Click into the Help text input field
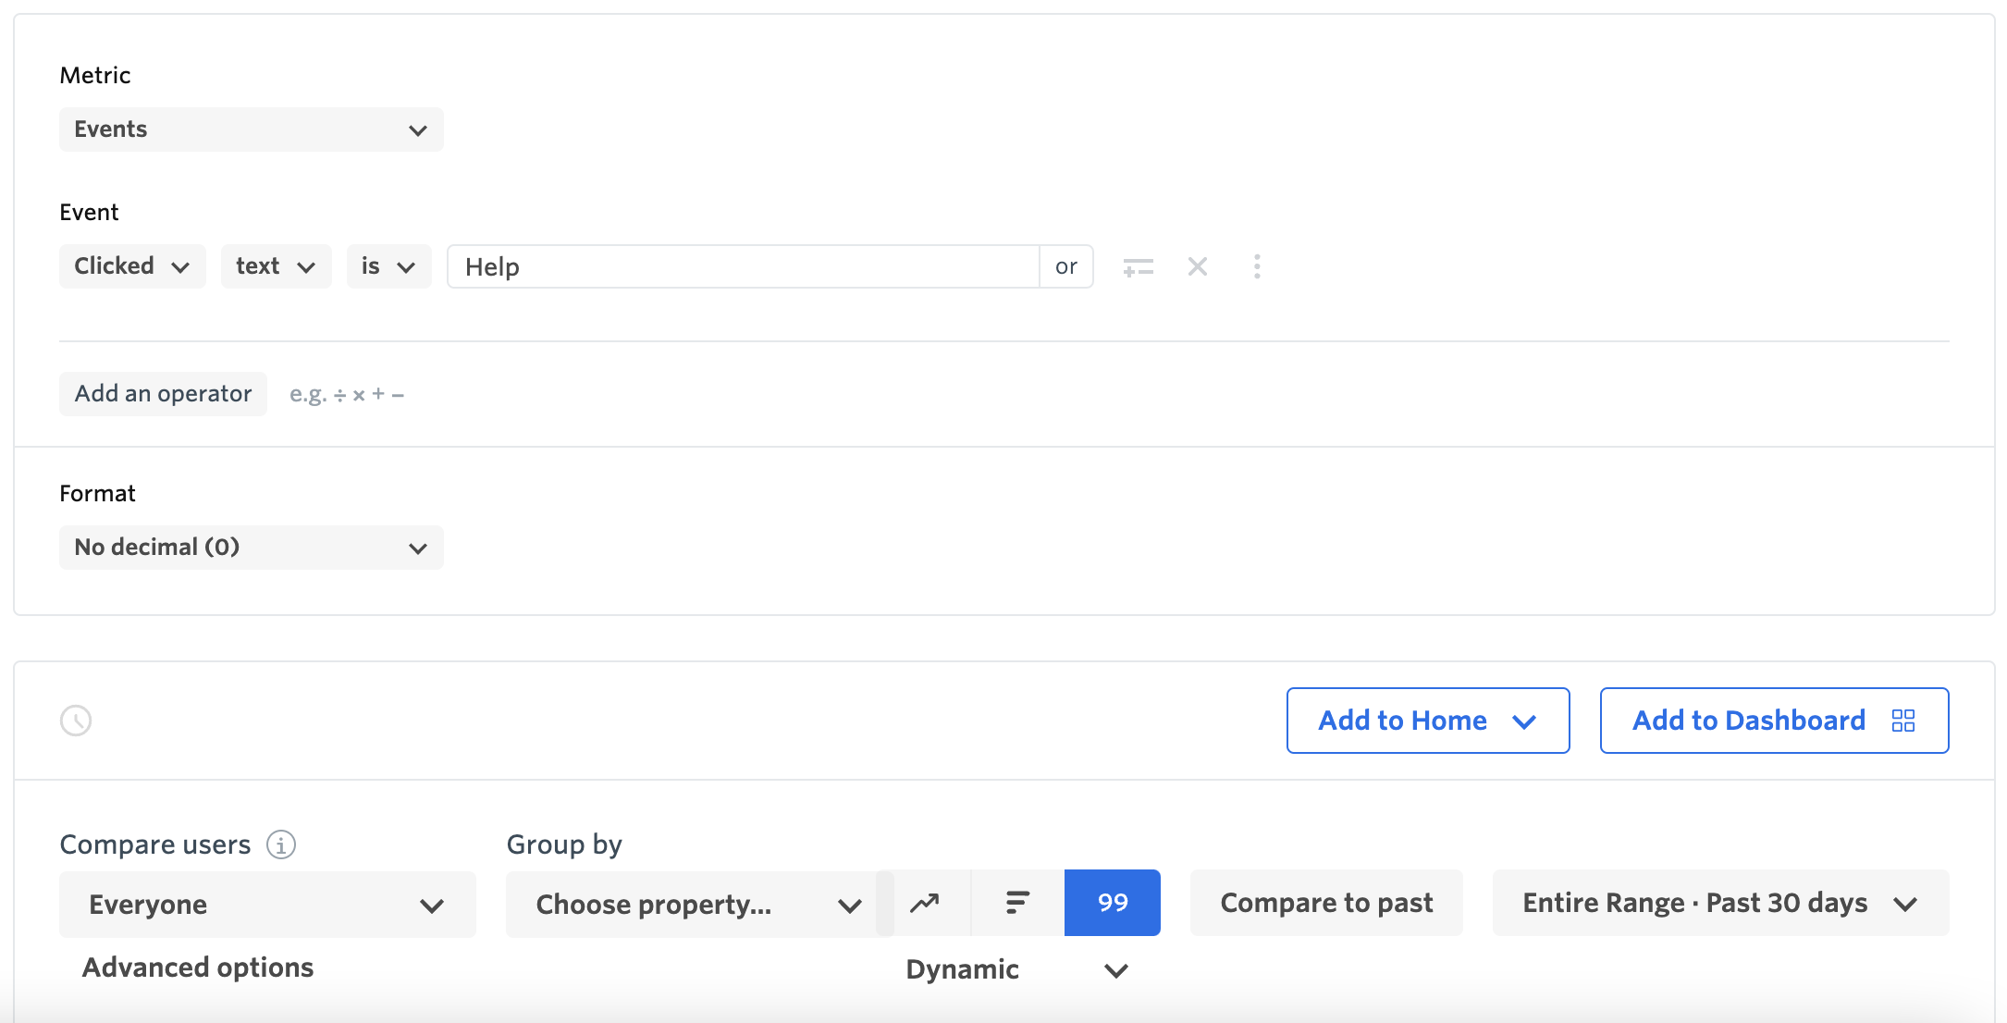 (743, 266)
